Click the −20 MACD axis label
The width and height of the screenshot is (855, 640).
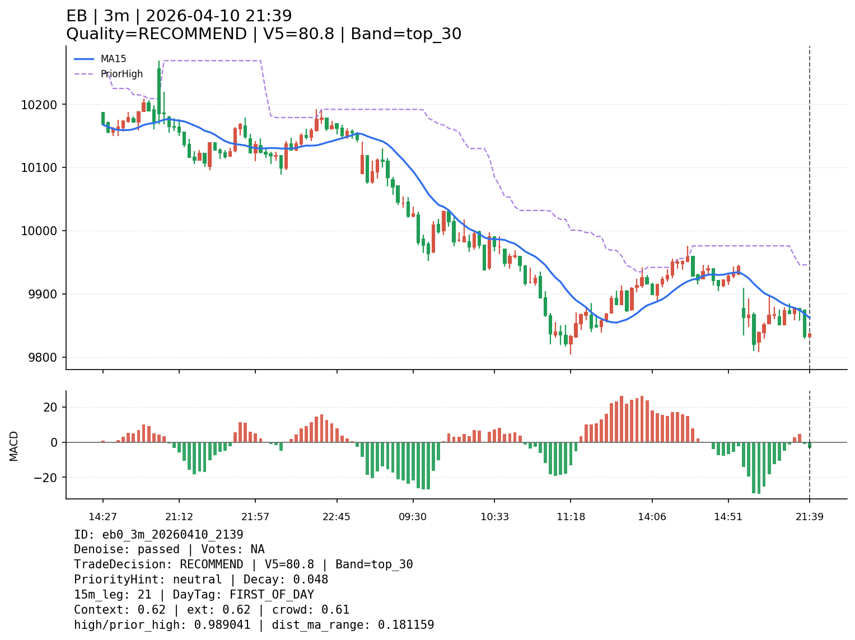coord(46,478)
